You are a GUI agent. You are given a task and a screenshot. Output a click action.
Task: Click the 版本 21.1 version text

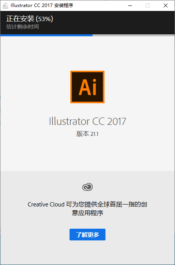click(x=87, y=134)
